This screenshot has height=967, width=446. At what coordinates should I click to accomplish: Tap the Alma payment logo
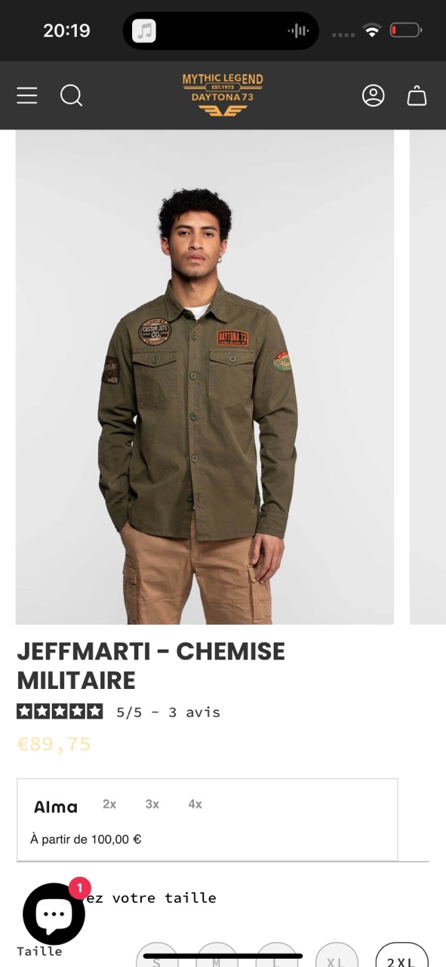(x=56, y=807)
